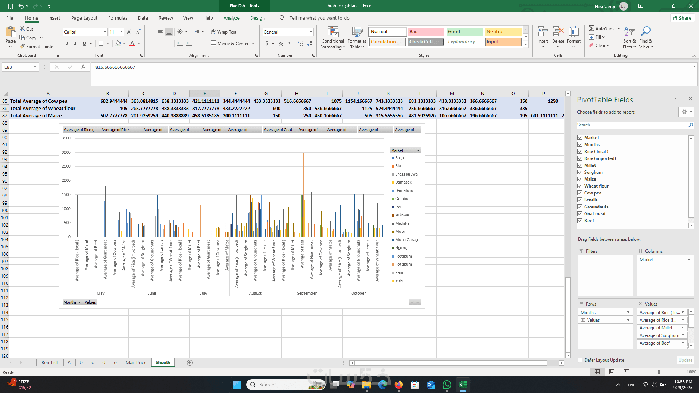
Task: Click the Format Painter brush icon
Action: click(23, 47)
